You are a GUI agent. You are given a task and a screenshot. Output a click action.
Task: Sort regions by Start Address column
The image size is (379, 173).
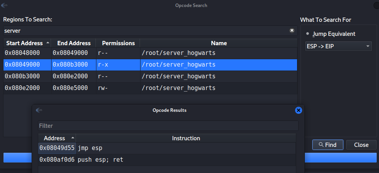pos(27,43)
